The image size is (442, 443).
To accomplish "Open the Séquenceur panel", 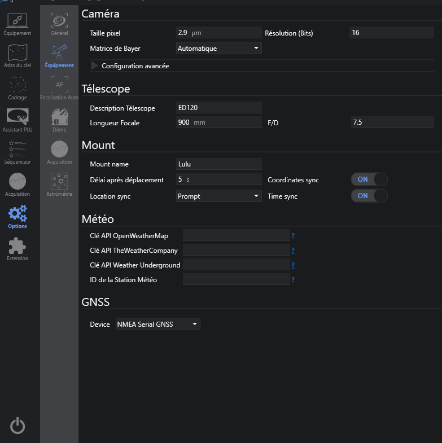I will tap(17, 152).
